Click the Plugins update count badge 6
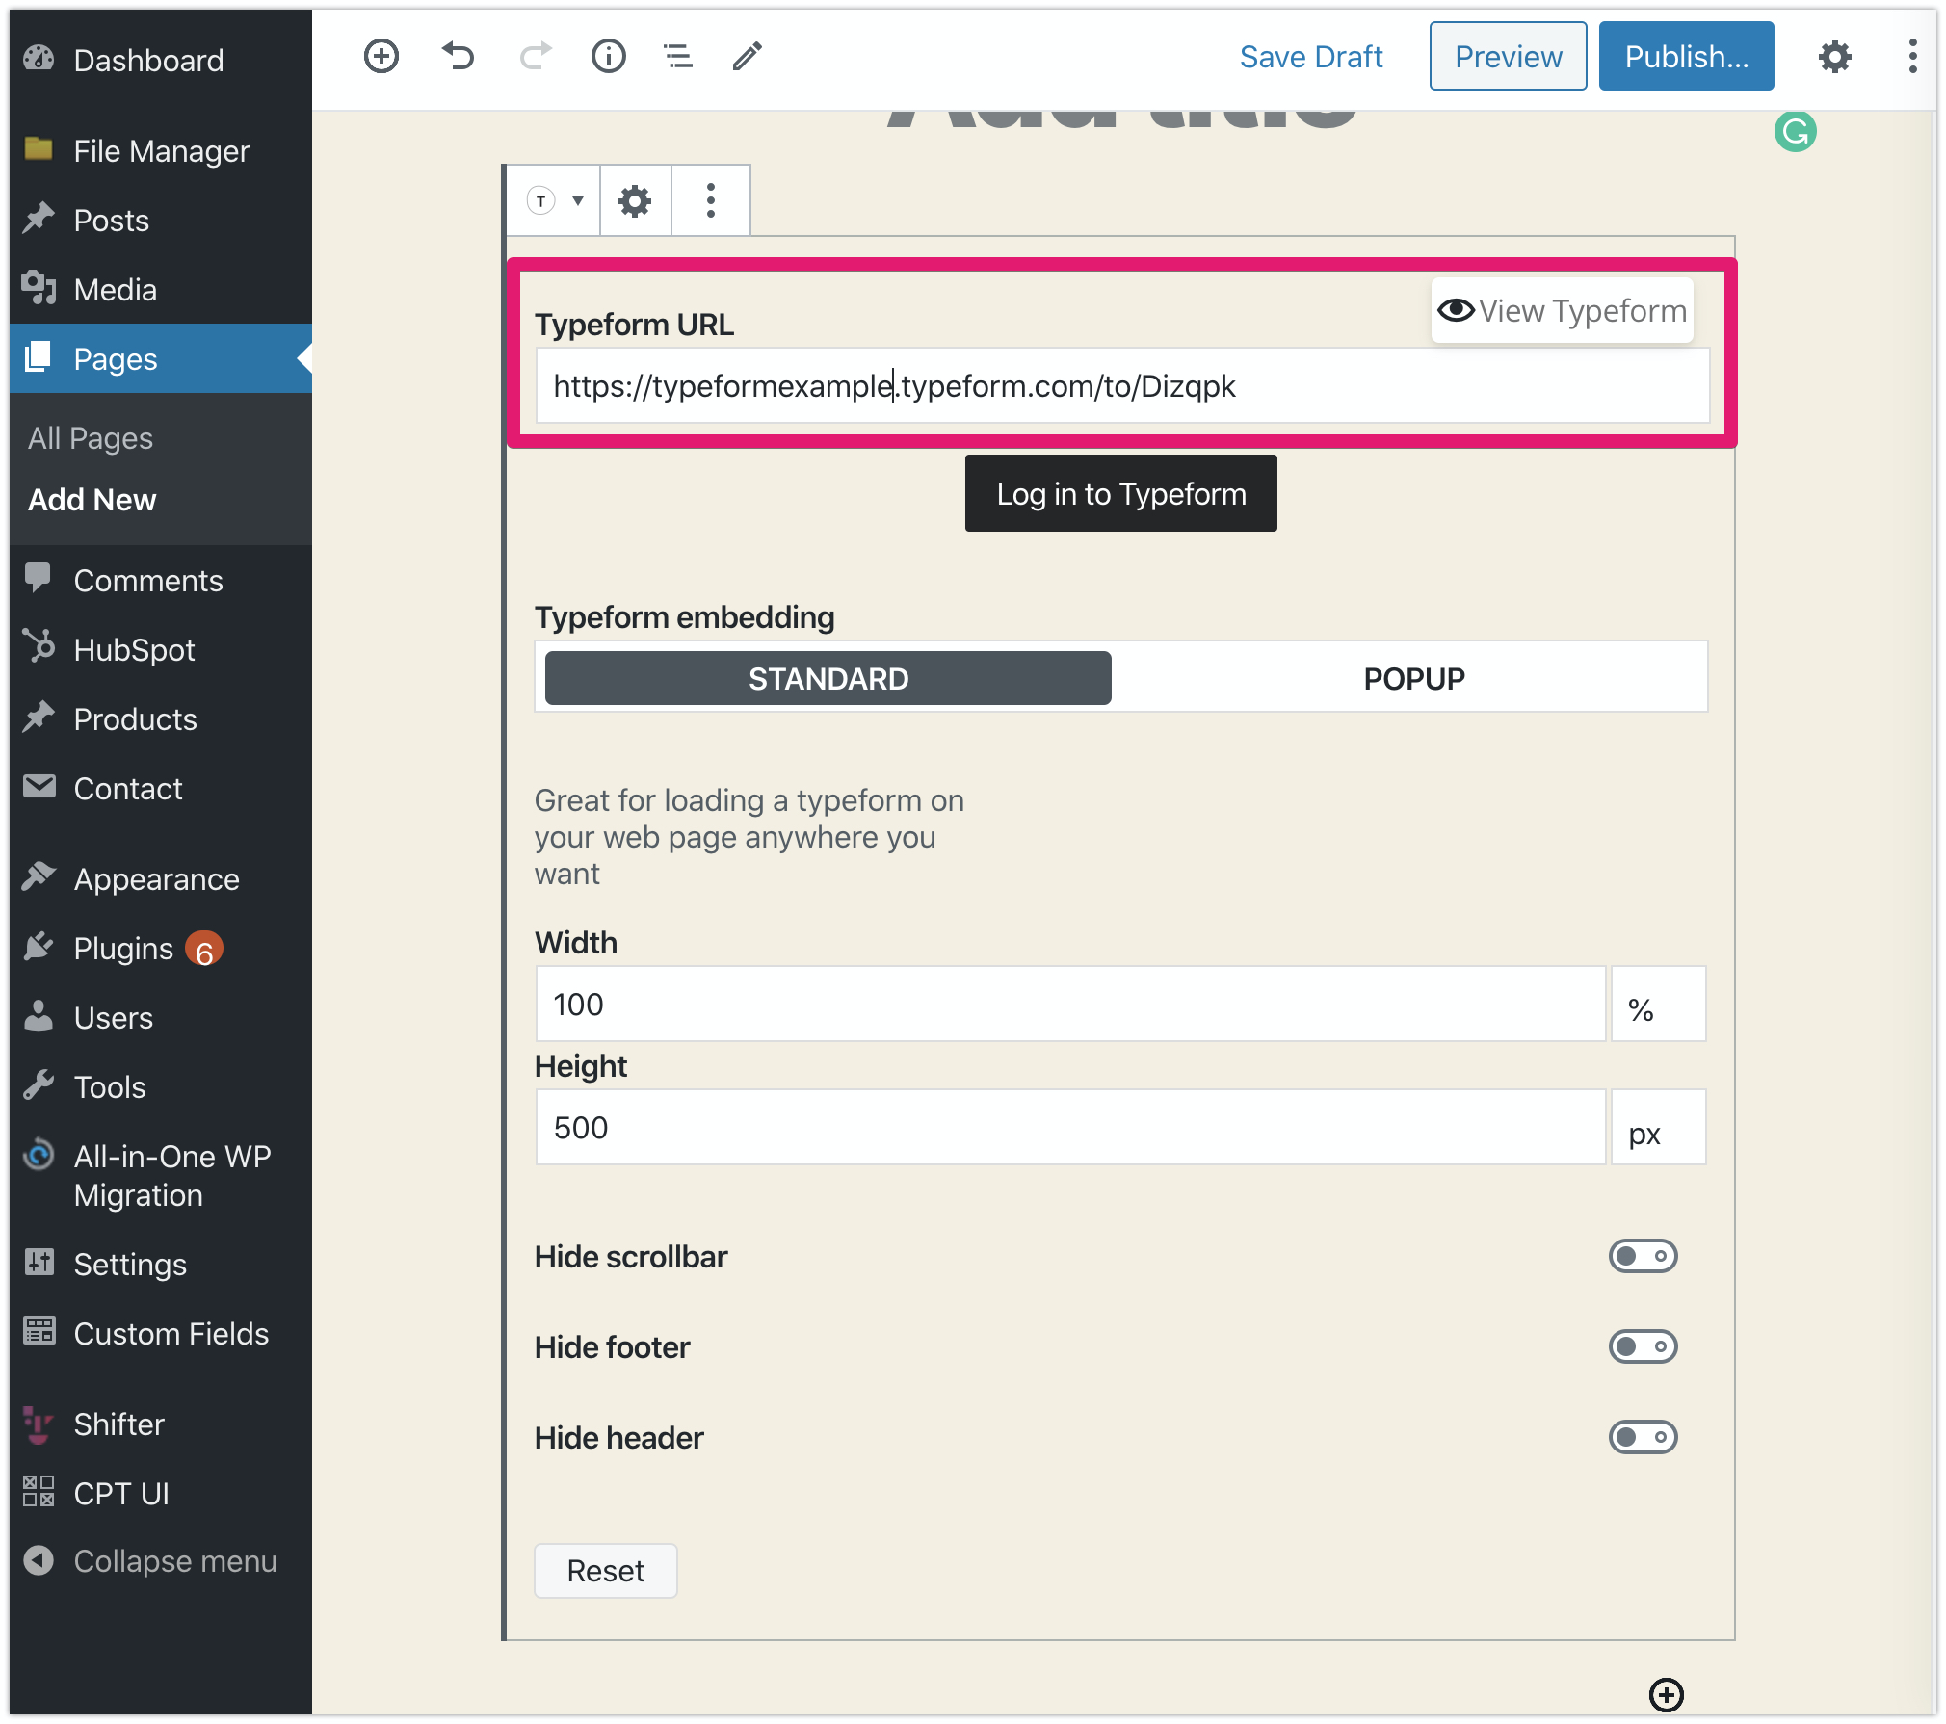The image size is (1946, 1724). tap(204, 950)
